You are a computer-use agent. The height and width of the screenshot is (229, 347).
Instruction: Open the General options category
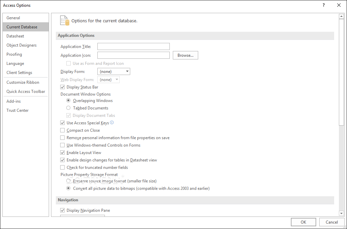[26, 18]
